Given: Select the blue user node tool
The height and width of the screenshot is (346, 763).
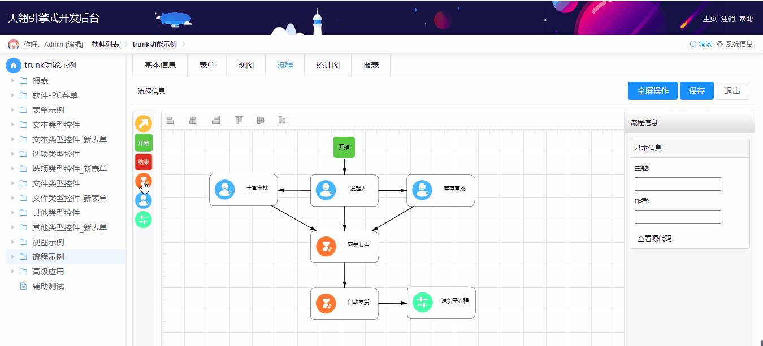Looking at the screenshot, I should pyautogui.click(x=143, y=200).
